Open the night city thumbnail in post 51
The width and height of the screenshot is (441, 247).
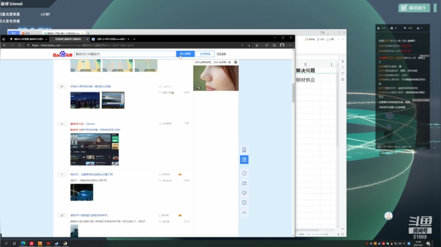(85, 100)
